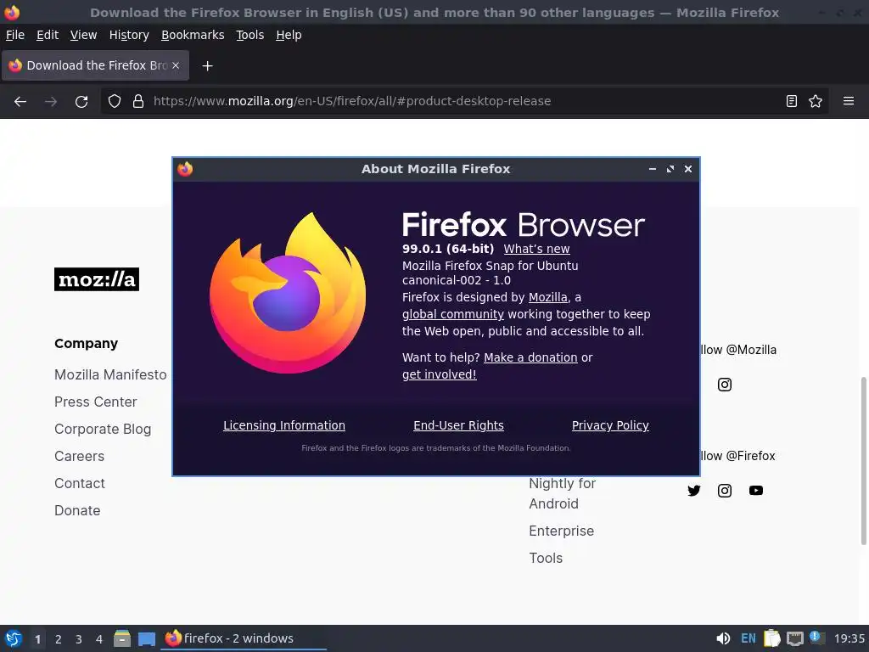The width and height of the screenshot is (869, 652).
Task: Open Mozilla's Instagram icon
Action: (x=725, y=385)
